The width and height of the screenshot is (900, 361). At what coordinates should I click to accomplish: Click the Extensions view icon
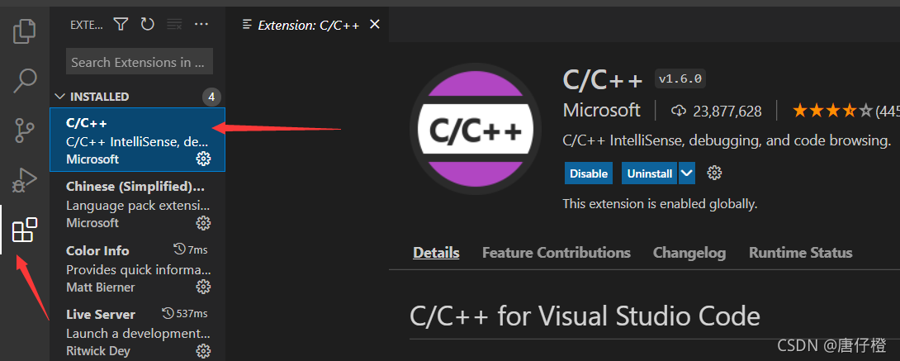[25, 230]
